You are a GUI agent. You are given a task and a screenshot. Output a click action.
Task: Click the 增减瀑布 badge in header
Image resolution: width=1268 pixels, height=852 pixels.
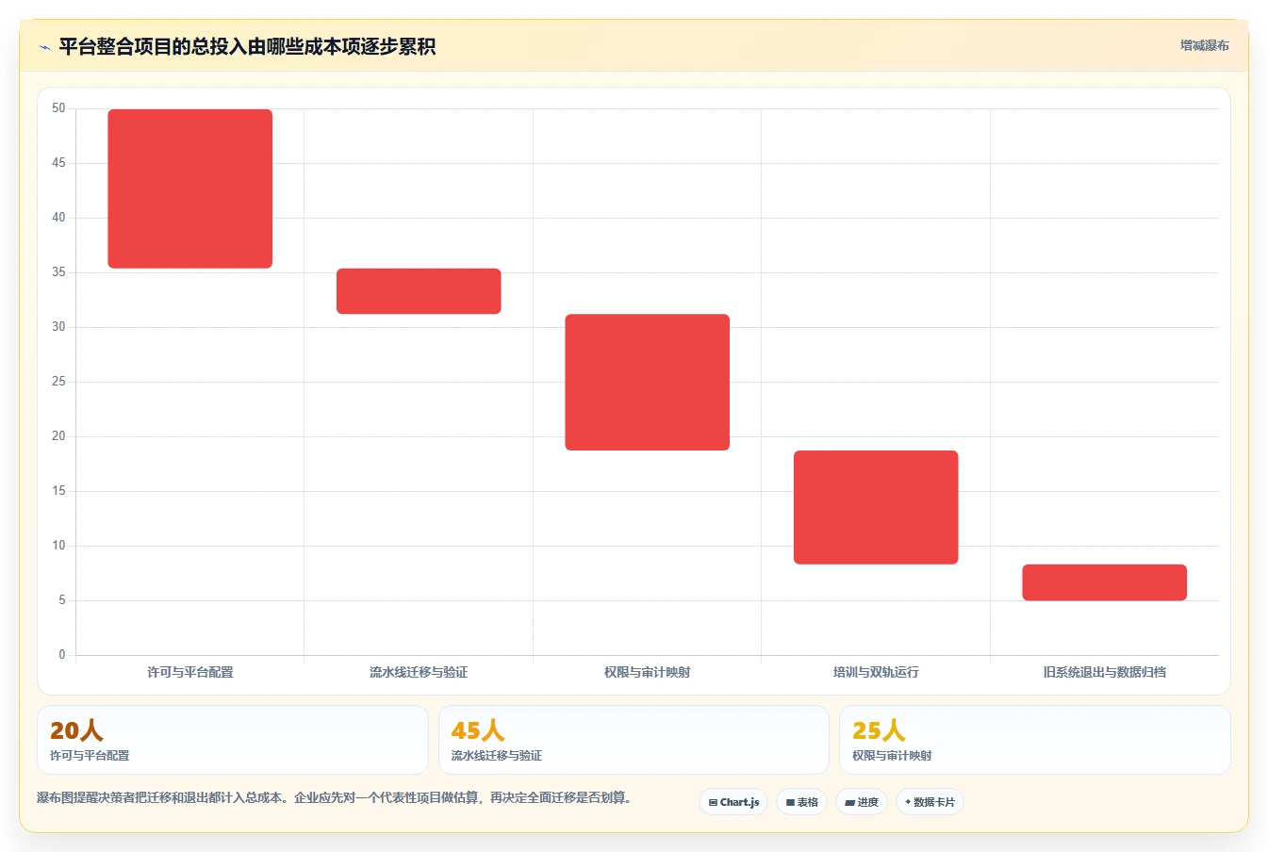pos(1204,45)
